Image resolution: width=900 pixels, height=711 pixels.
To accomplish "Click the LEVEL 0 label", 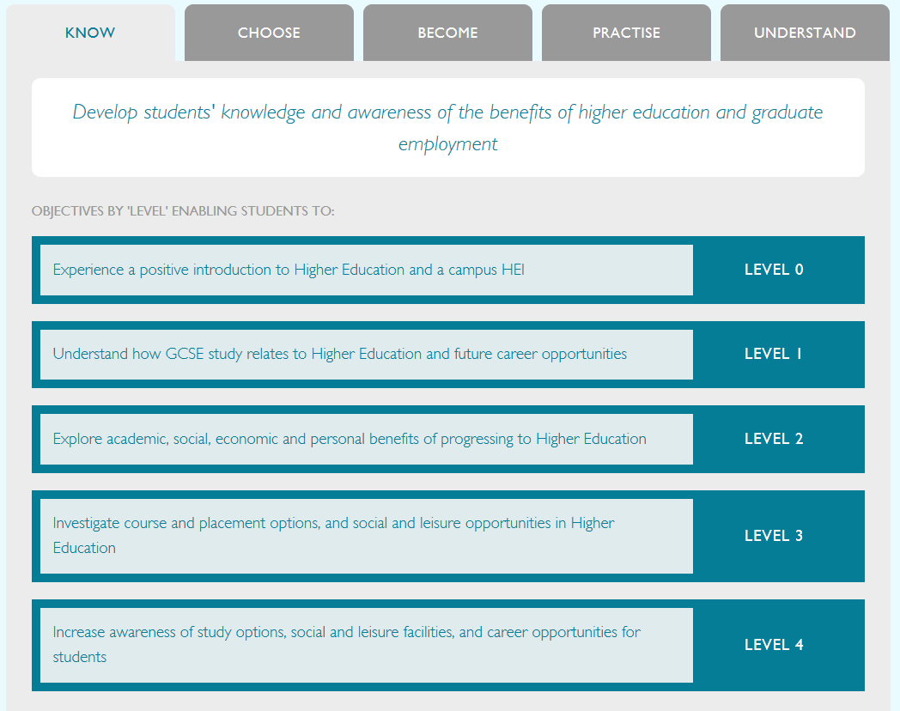I will point(774,270).
